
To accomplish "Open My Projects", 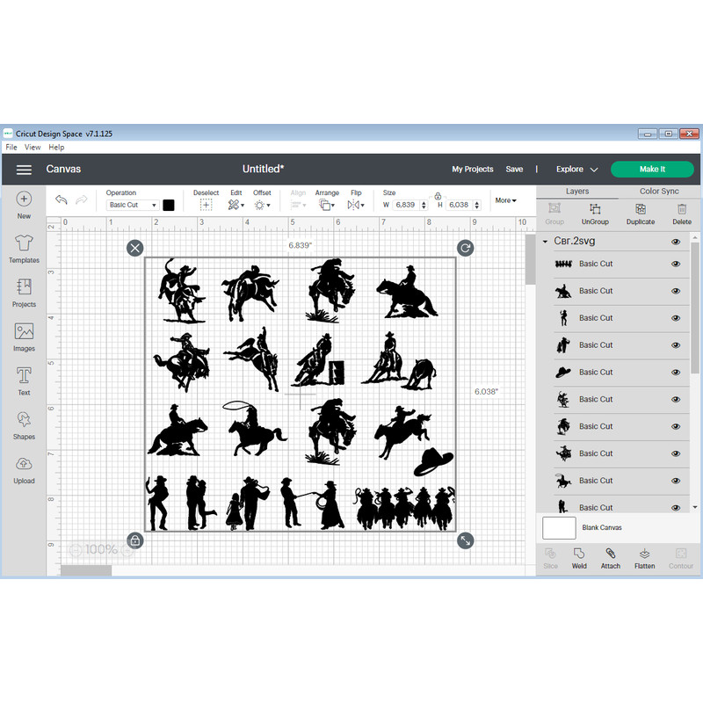I will (x=472, y=169).
